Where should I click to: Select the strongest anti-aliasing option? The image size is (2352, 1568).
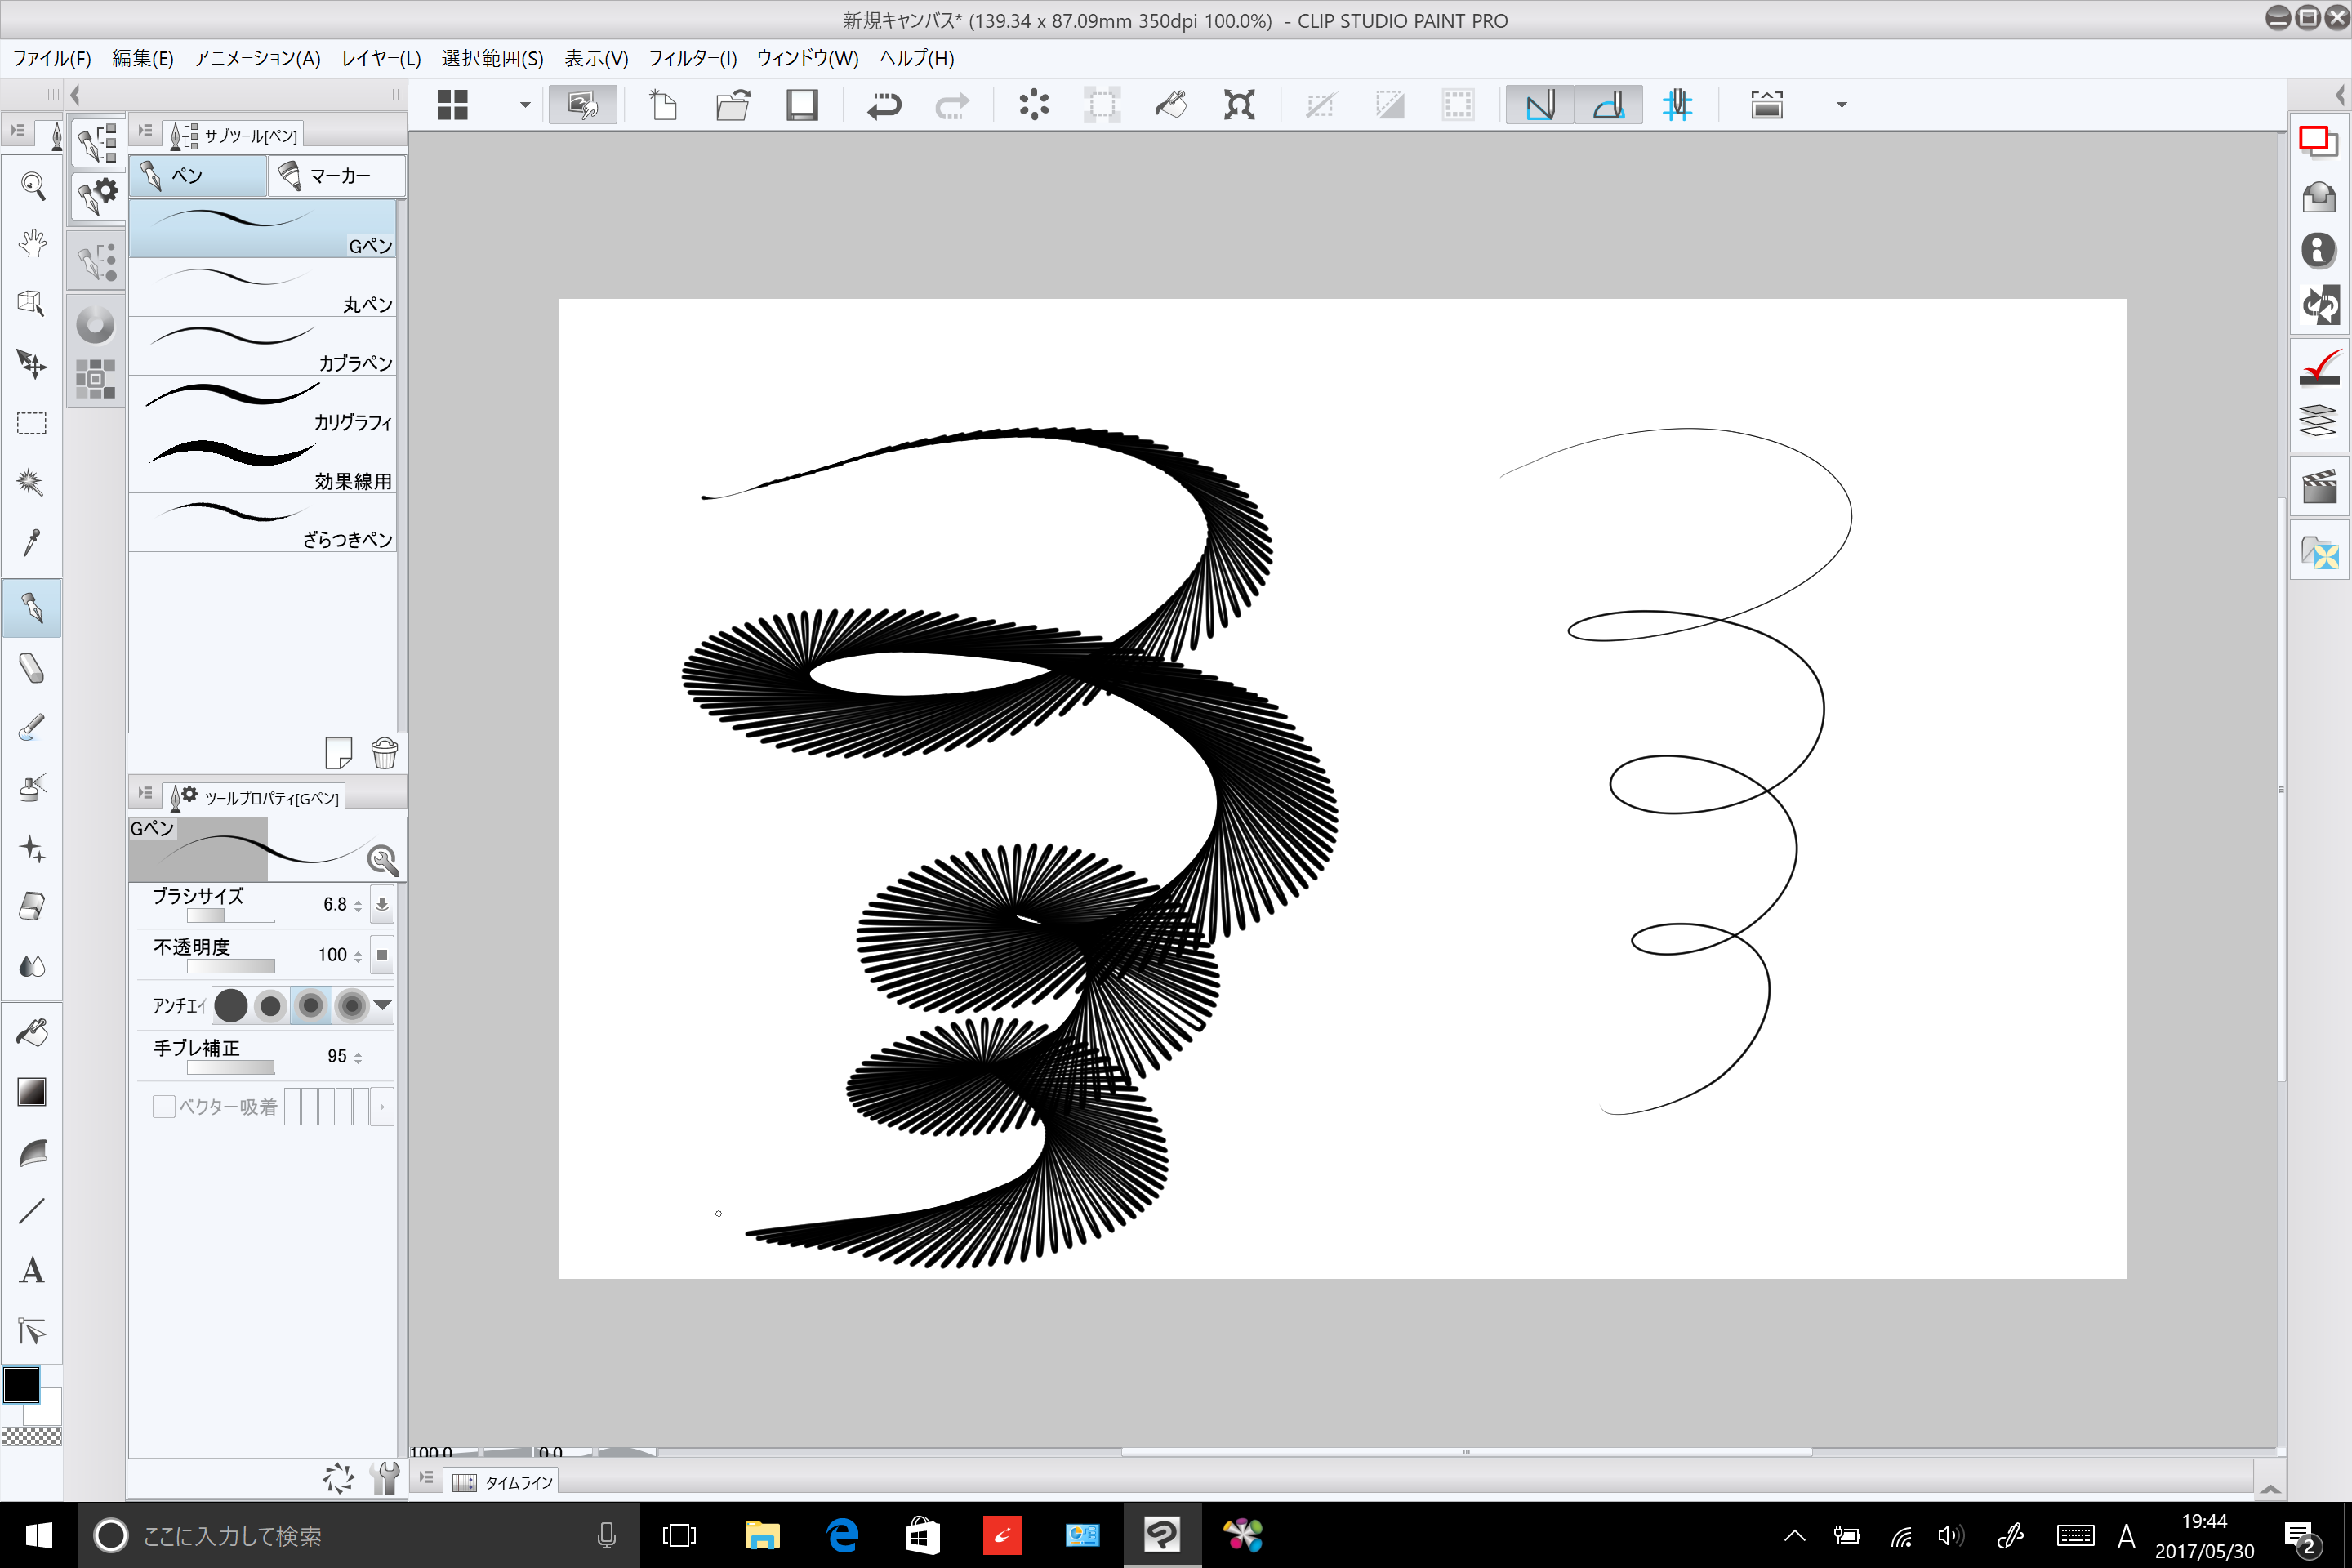tap(351, 1005)
